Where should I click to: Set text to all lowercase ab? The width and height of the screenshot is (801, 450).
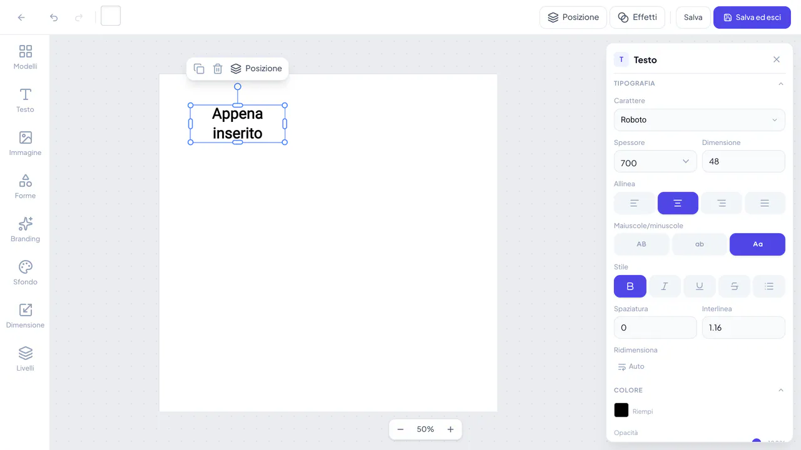pyautogui.click(x=700, y=244)
